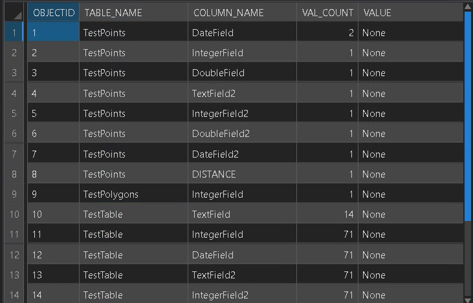The height and width of the screenshot is (303, 473).
Task: Click the DateField cell in row 1
Action: point(213,32)
